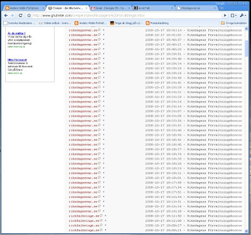Open the Pinga din blogg bookmark

(x=126, y=23)
